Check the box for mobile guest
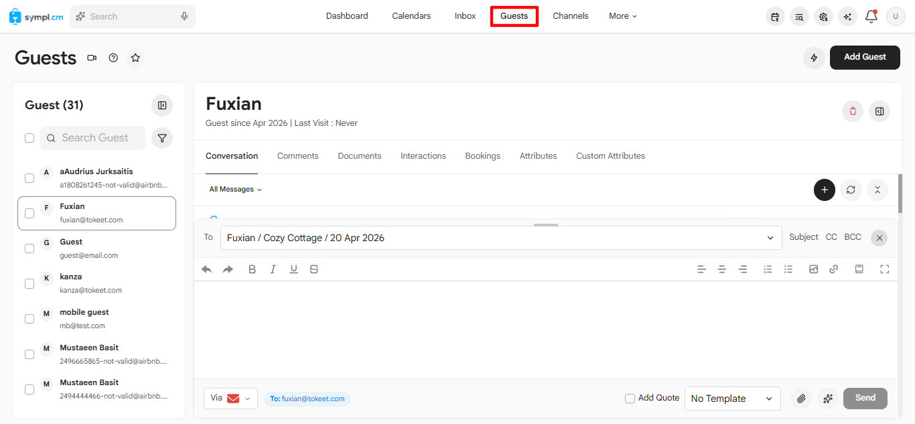The width and height of the screenshot is (915, 424). click(29, 319)
